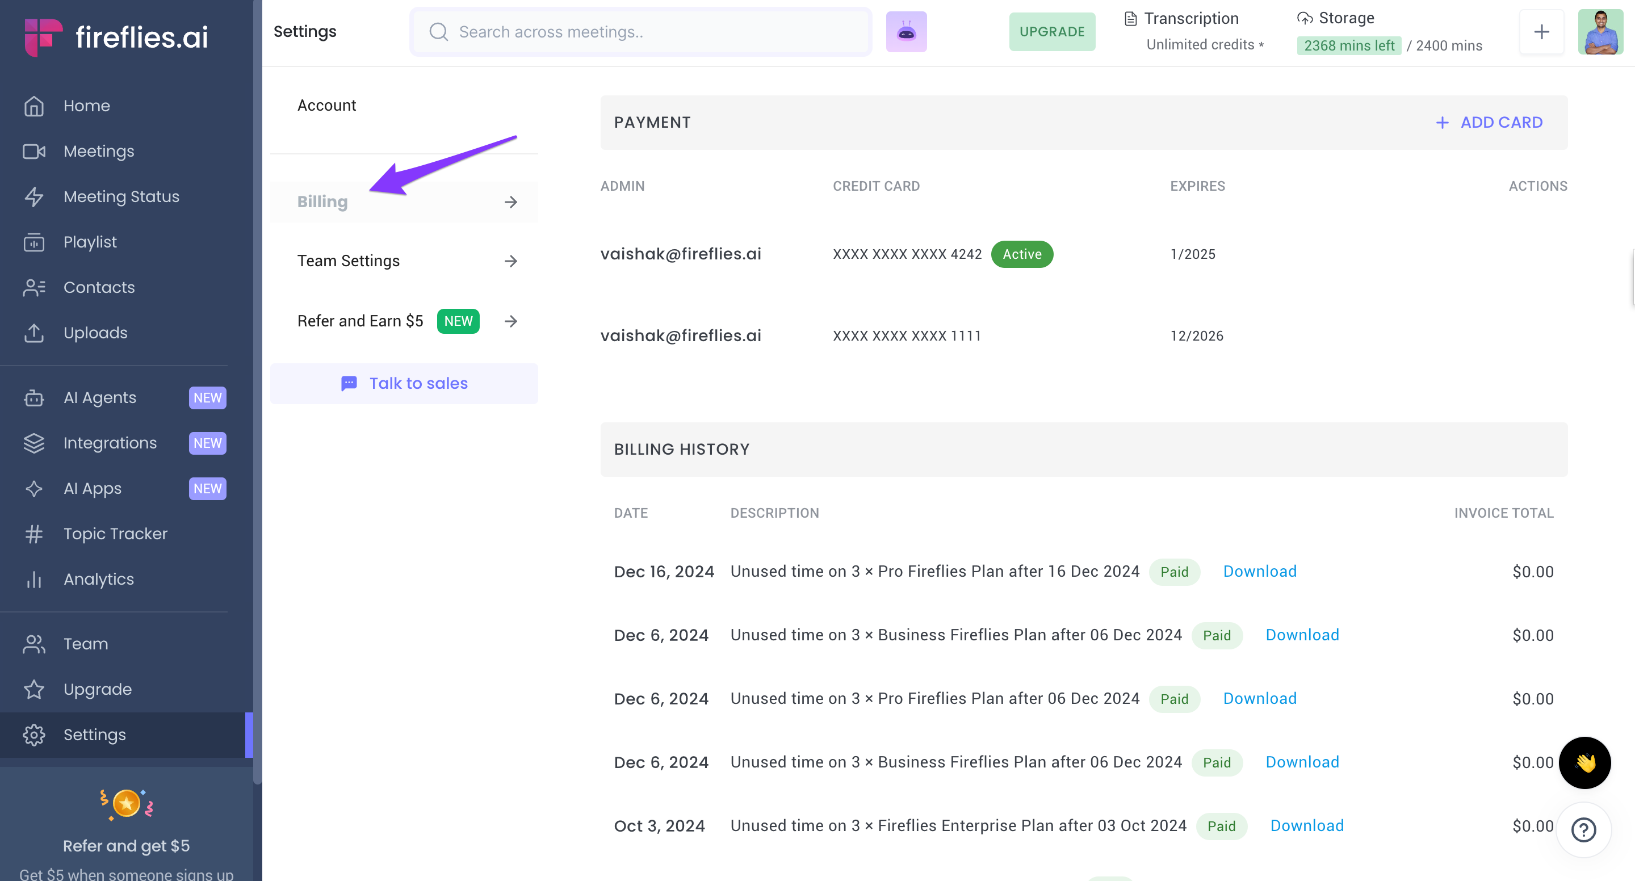This screenshot has width=1635, height=881.
Task: Select Account settings tab
Action: [326, 106]
